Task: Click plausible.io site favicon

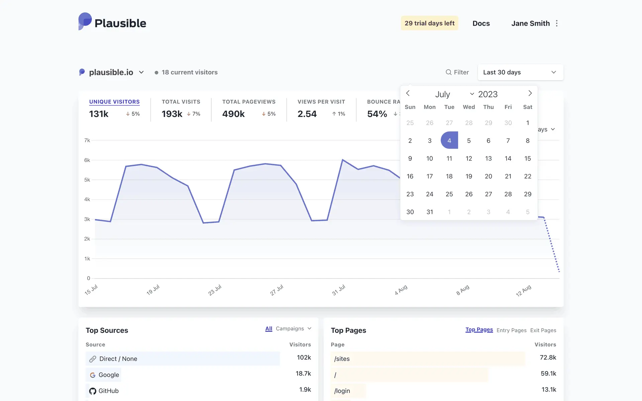Action: click(82, 72)
